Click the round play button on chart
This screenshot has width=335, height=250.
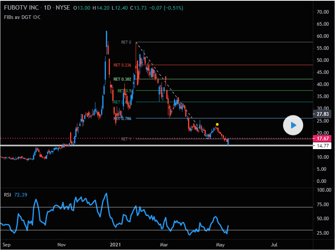click(294, 125)
